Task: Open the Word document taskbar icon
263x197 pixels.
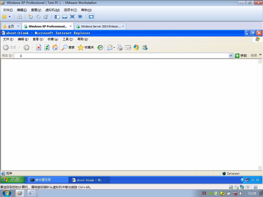Action: tap(31, 193)
